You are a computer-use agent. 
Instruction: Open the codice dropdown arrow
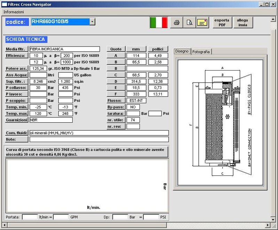(92, 22)
